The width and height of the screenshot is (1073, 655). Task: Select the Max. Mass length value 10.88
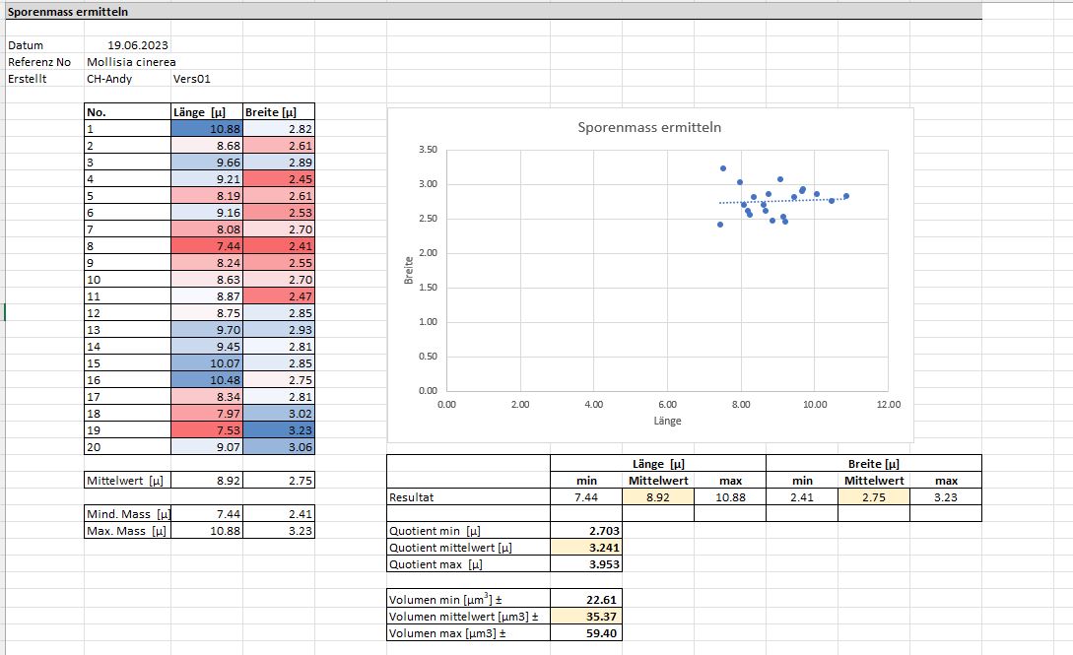click(x=206, y=531)
